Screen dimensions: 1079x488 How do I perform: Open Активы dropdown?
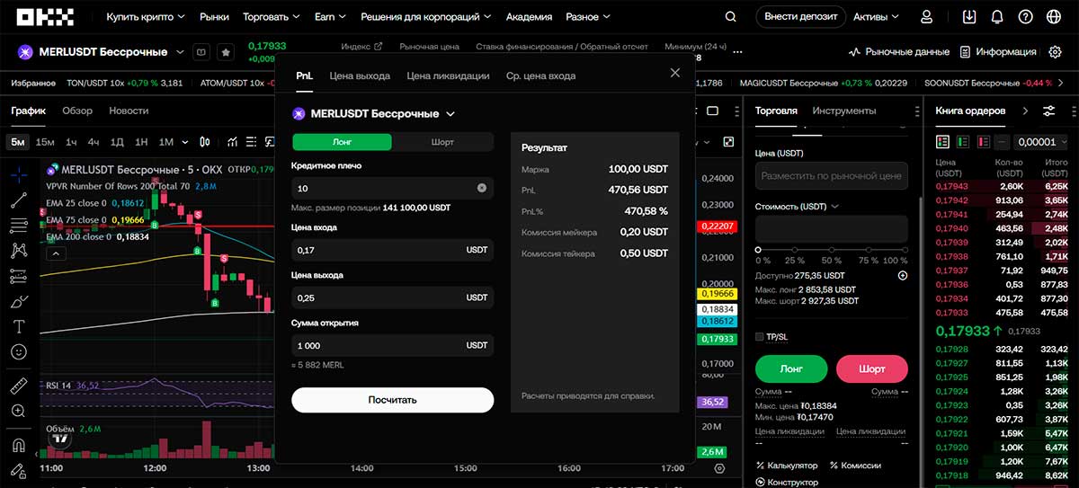(876, 16)
